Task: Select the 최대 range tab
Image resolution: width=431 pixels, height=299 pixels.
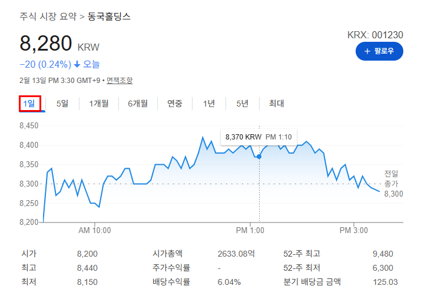Action: (x=277, y=104)
